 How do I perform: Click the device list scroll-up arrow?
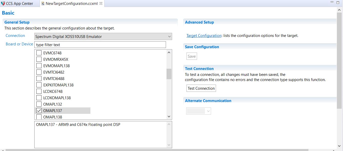tap(169, 53)
